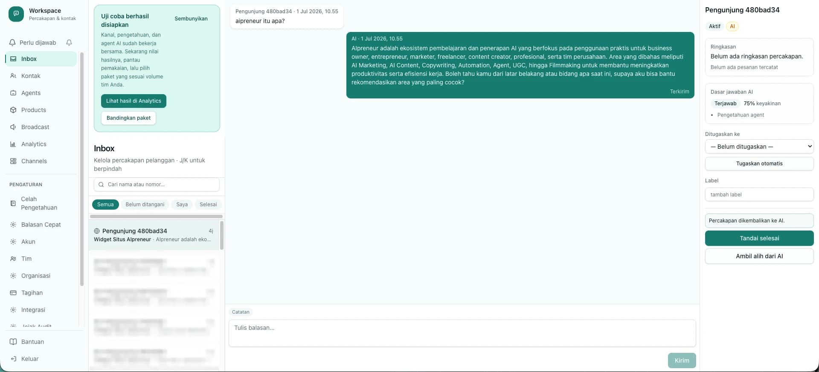Click the Inbox tray icon in sidebar
Image resolution: width=819 pixels, height=372 pixels.
[13, 59]
